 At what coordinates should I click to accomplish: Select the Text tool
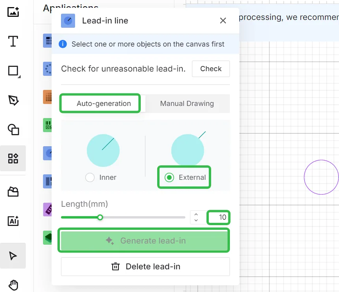(x=13, y=41)
